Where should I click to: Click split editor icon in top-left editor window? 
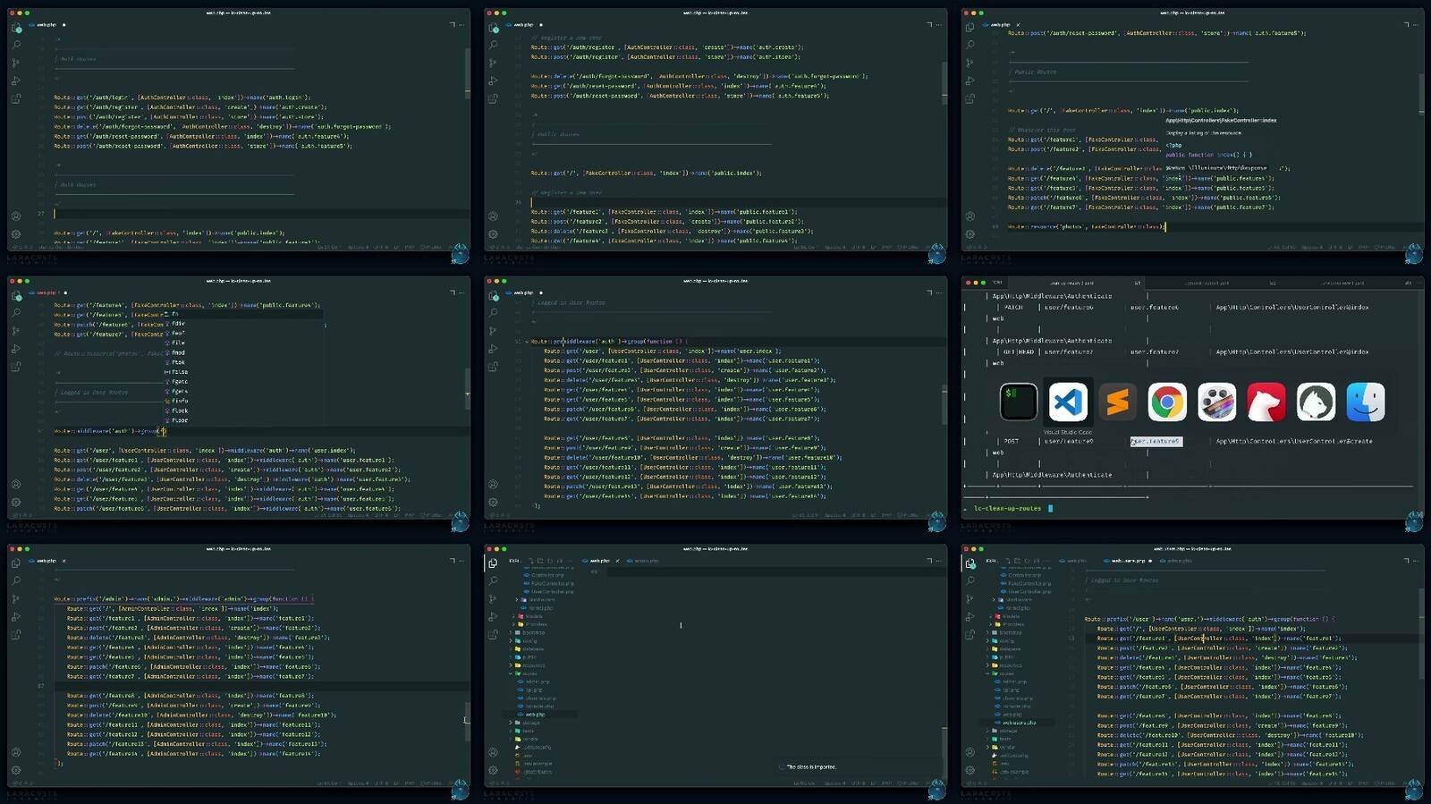[x=453, y=24]
